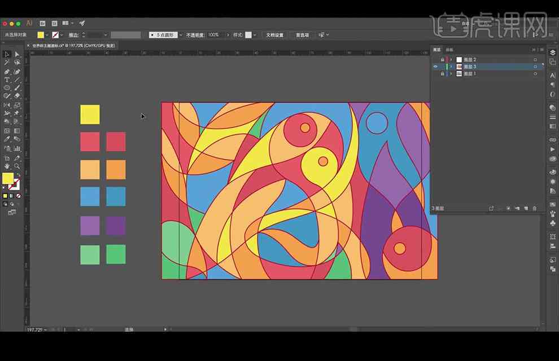Expand layer 1 disclosure arrow
Image resolution: width=559 pixels, height=361 pixels.
coord(451,74)
